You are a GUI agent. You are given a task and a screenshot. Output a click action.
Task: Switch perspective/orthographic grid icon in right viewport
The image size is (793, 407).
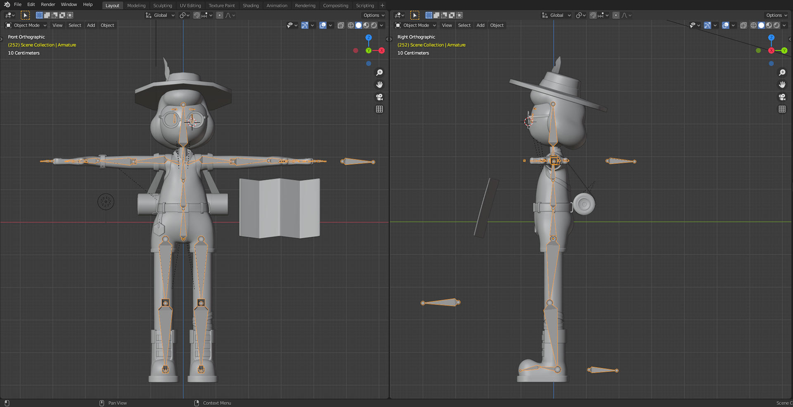pyautogui.click(x=782, y=109)
